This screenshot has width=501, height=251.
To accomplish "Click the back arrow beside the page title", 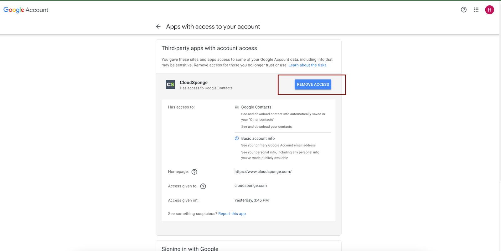I will coord(158,27).
